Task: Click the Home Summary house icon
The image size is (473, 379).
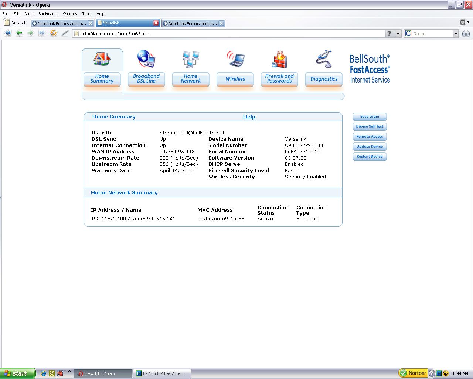Action: click(x=102, y=59)
